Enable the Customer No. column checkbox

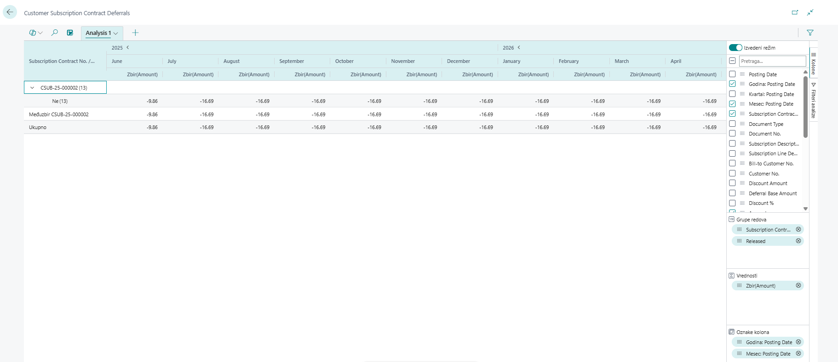click(732, 173)
